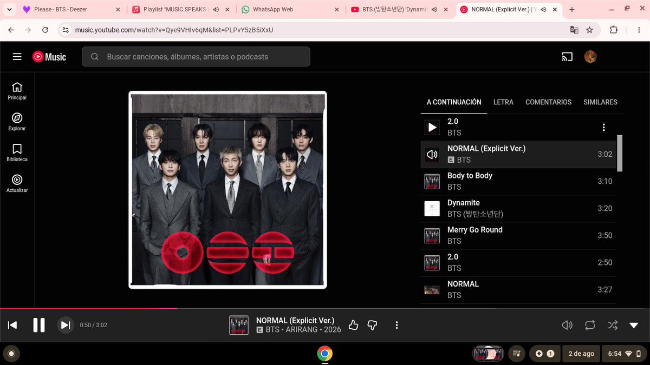Click the Chrome icon on the shelf

325,354
